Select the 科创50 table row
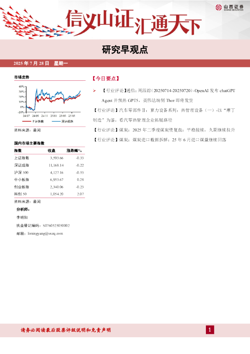 (50, 194)
